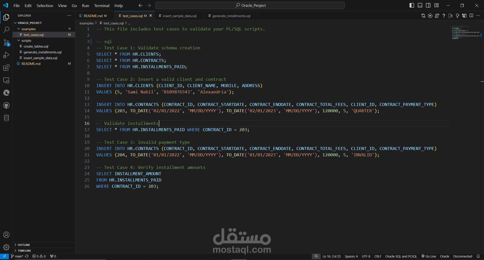Open create_tables.sql in the explorer
This screenshot has height=260, width=484.
[x=44, y=46]
